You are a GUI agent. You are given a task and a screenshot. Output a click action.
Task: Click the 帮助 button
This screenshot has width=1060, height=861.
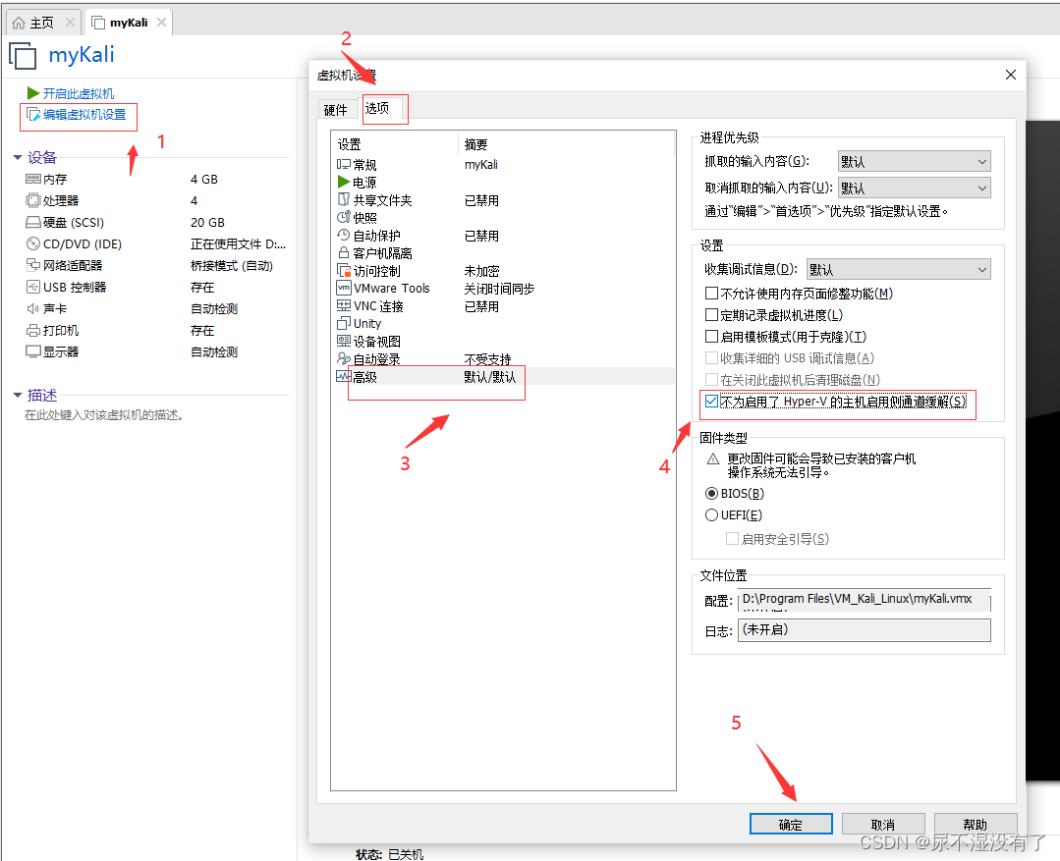[x=976, y=824]
